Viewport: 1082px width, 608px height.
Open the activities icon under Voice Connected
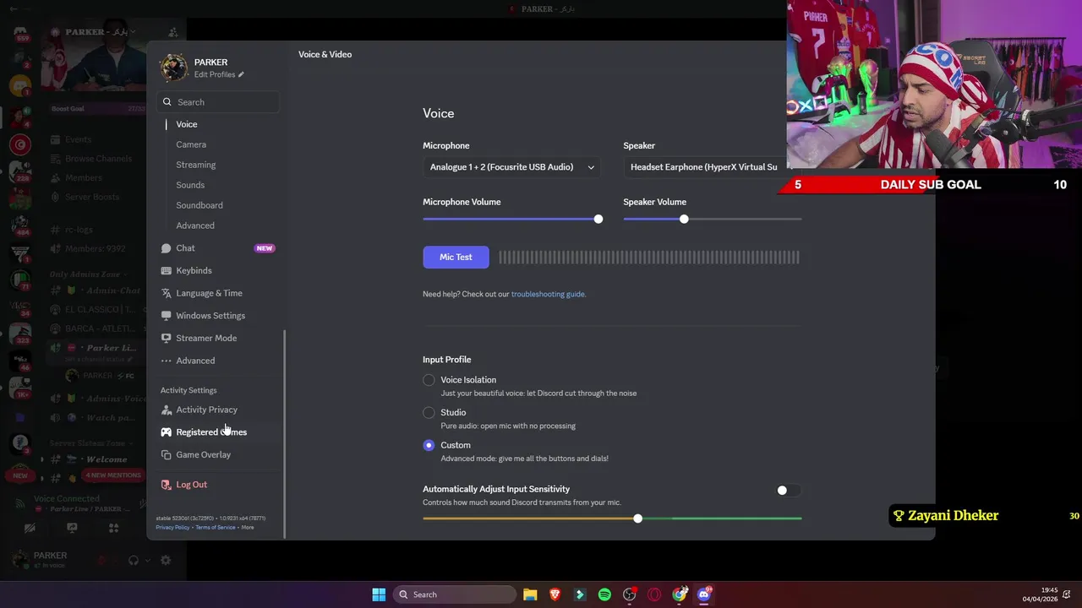pos(113,528)
